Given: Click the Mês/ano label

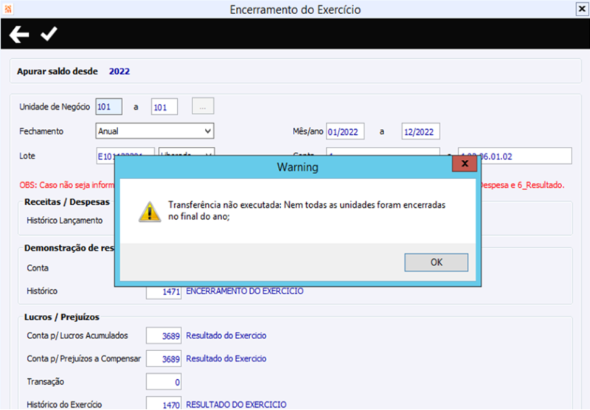Looking at the screenshot, I should click(308, 131).
